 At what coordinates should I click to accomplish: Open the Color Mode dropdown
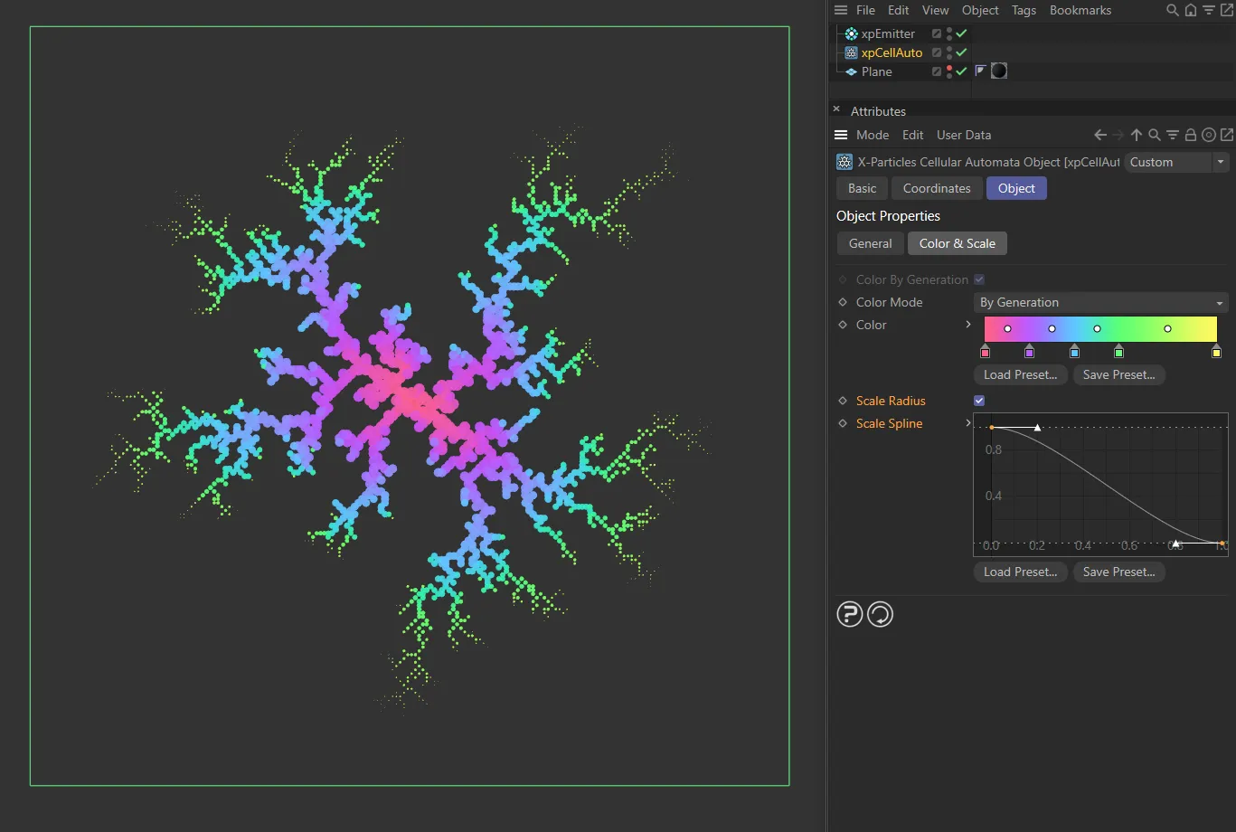click(1100, 302)
